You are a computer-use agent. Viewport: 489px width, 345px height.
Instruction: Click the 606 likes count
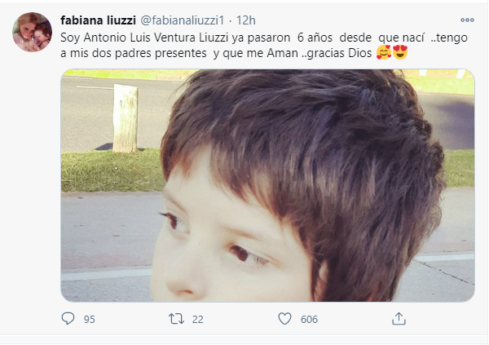(x=309, y=319)
